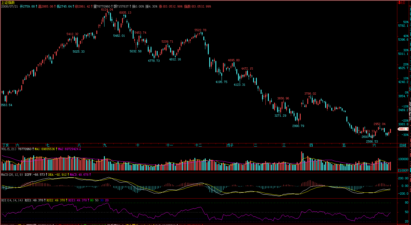Click the MA1:69655536 volume average value
This screenshot has width=411, height=225.
[x=45, y=149]
